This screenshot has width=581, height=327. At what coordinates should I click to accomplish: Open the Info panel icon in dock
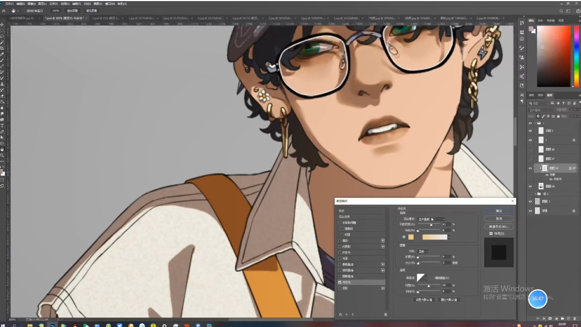point(522,39)
